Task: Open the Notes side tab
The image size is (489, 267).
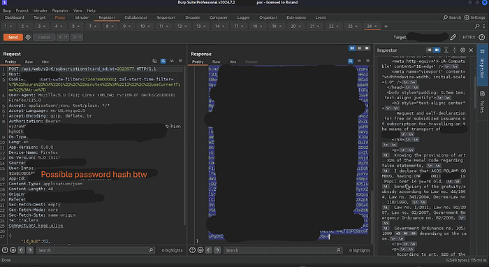Action: coord(482,101)
